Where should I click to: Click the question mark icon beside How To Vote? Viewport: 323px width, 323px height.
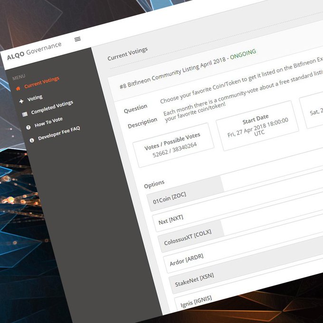pos(28,127)
